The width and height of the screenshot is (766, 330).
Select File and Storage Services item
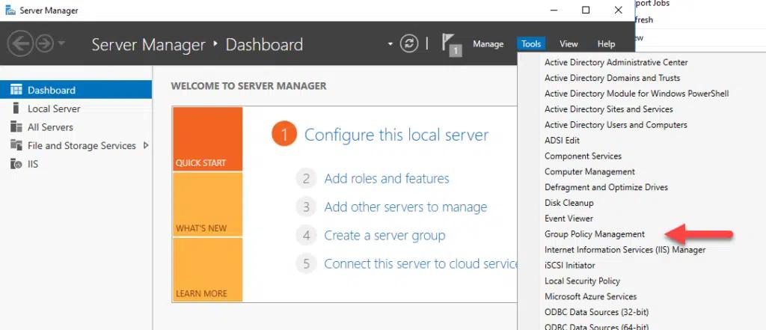76,146
